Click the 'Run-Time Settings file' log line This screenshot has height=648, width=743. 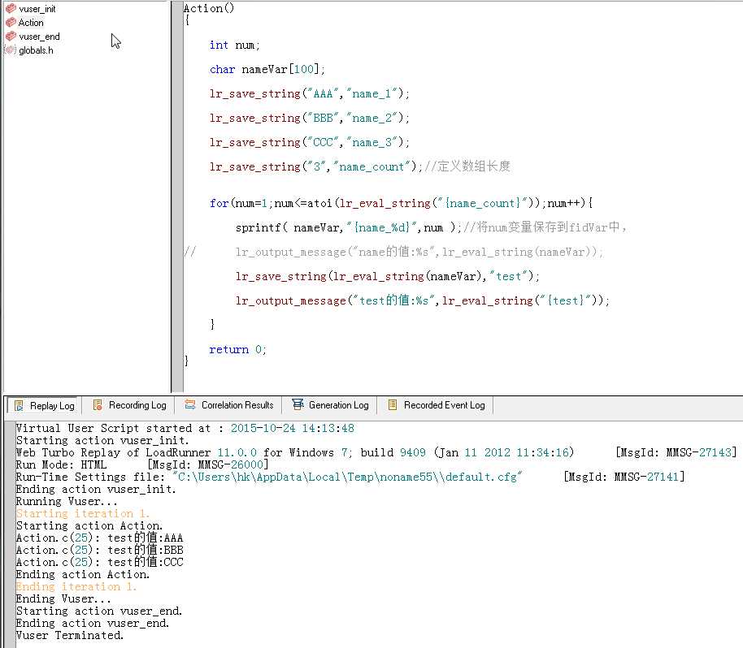pyautogui.click(x=350, y=477)
